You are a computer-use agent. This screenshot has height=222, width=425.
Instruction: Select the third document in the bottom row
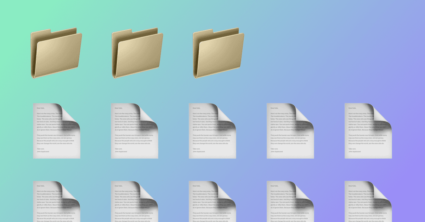click(212, 203)
